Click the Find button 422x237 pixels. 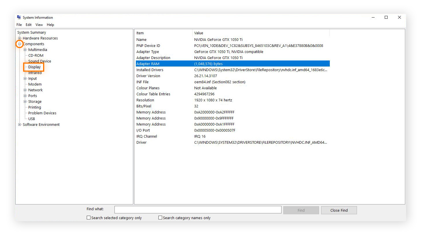(x=301, y=210)
